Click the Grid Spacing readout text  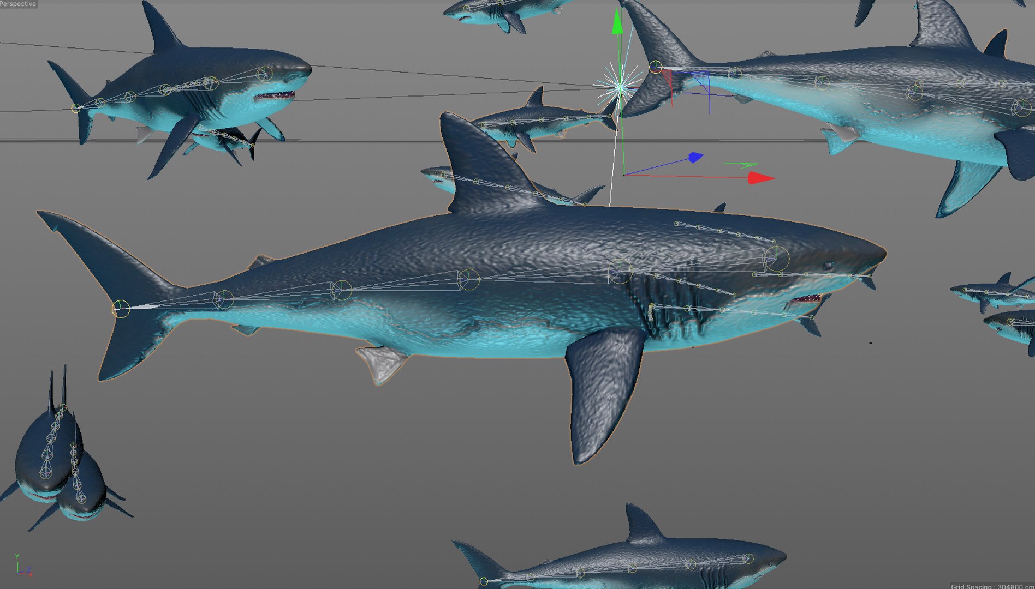[x=992, y=586]
